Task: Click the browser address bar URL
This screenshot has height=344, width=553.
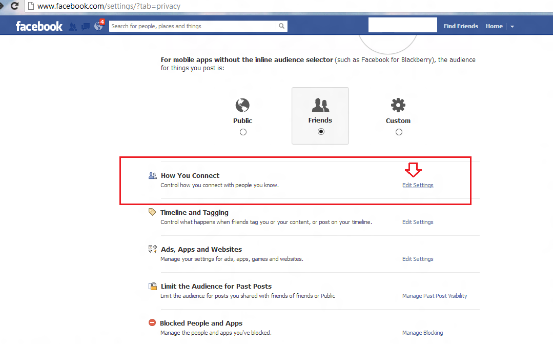Action: coord(109,6)
